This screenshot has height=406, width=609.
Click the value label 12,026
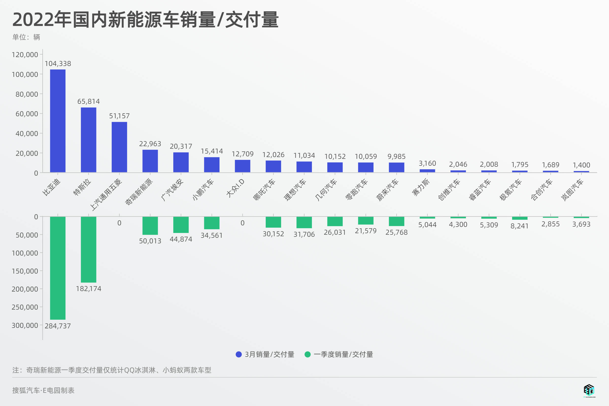coord(274,155)
